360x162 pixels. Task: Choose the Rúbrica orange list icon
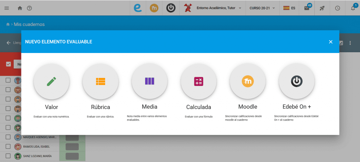(x=101, y=81)
